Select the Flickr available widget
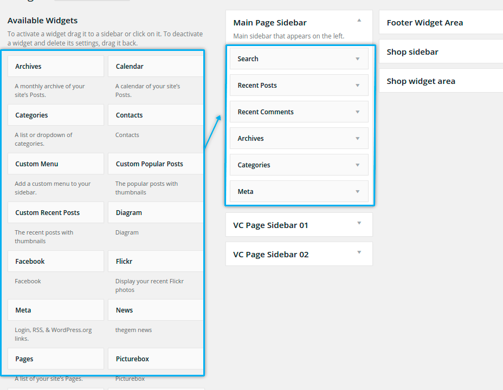Image resolution: width=503 pixels, height=390 pixels. 155,262
